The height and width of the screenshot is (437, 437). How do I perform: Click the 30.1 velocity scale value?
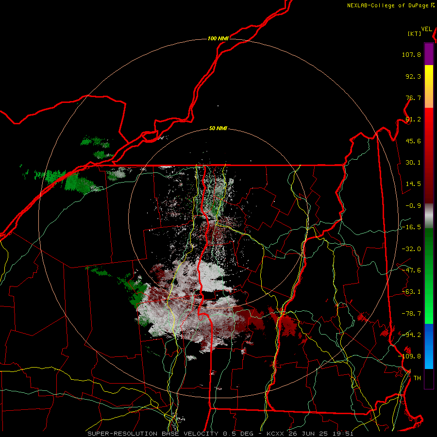pos(413,163)
